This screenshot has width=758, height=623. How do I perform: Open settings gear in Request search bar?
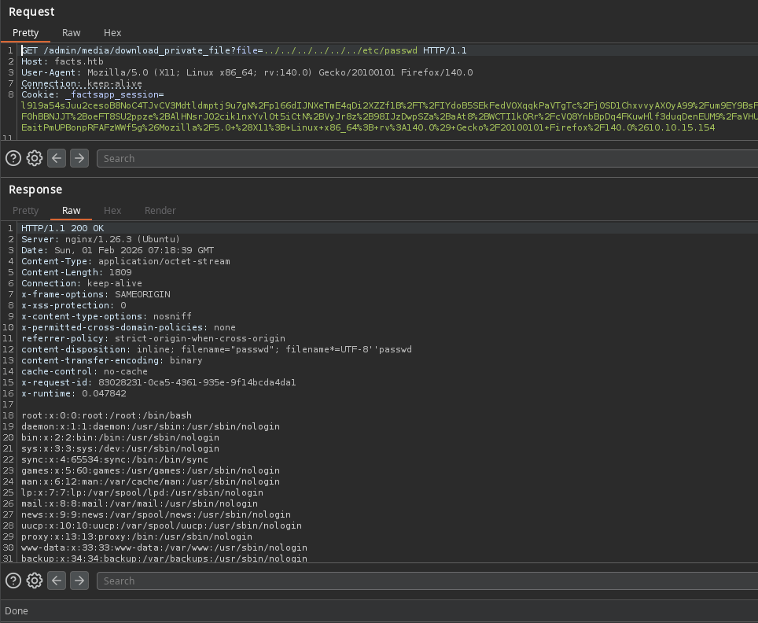(35, 158)
